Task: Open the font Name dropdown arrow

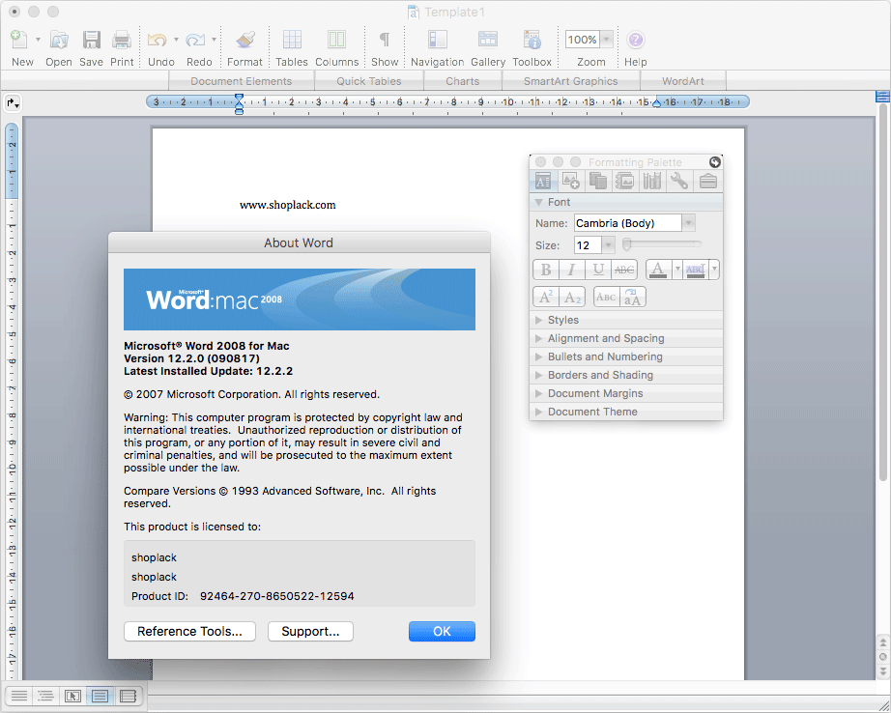Action: pyautogui.click(x=689, y=223)
